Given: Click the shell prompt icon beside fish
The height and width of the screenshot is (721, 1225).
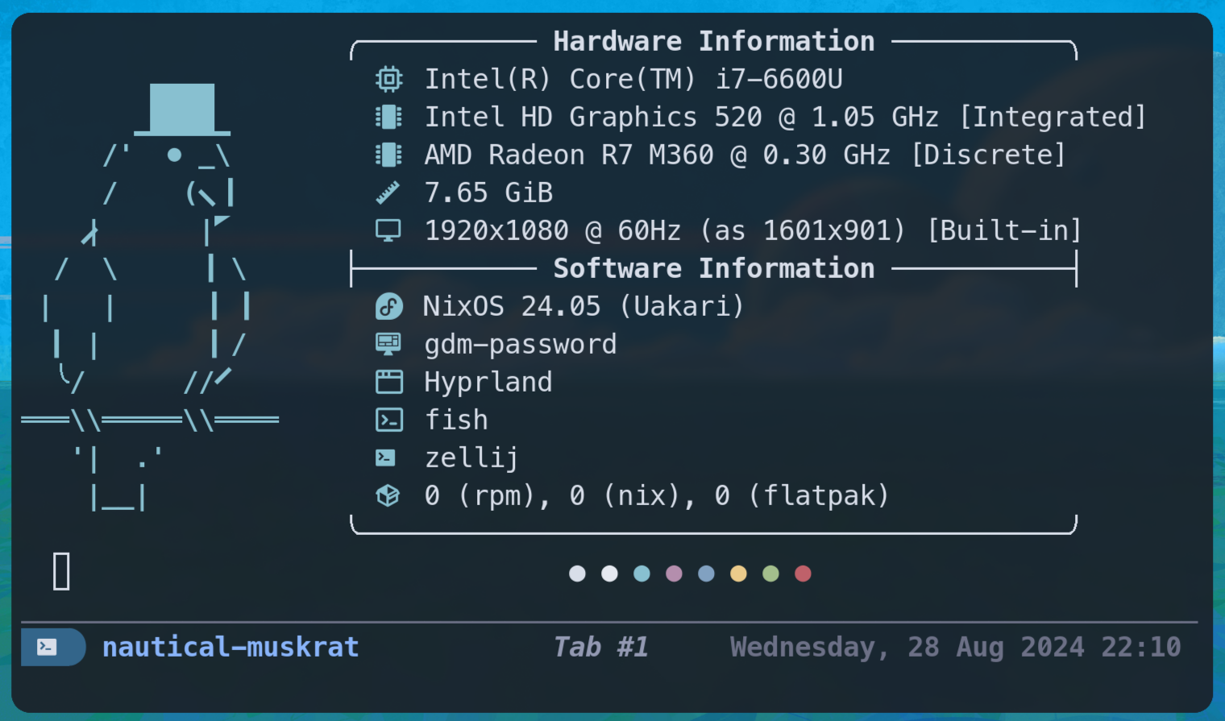Looking at the screenshot, I should (x=389, y=420).
